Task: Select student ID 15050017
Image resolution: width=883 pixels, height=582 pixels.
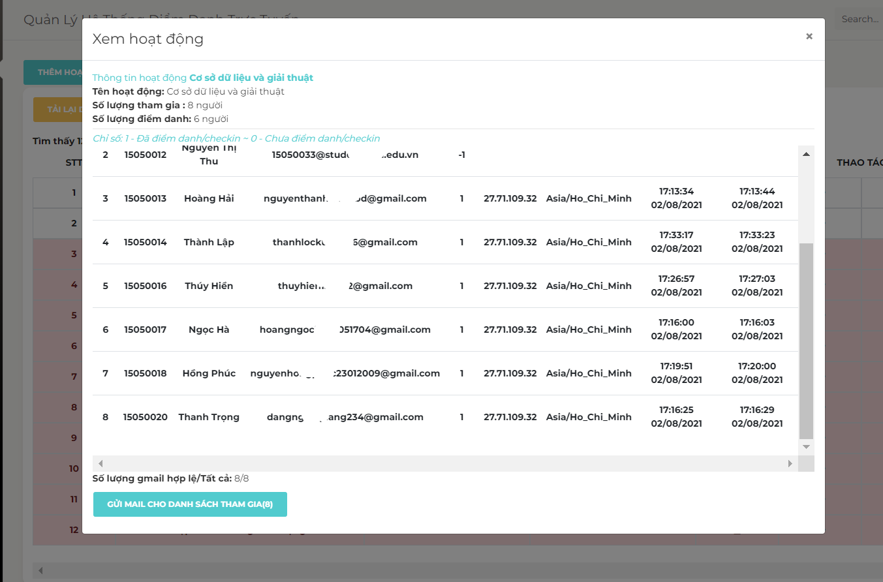Action: click(x=146, y=329)
